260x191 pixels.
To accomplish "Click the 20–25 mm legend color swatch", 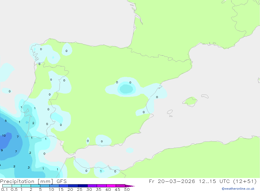I will 73,186.
